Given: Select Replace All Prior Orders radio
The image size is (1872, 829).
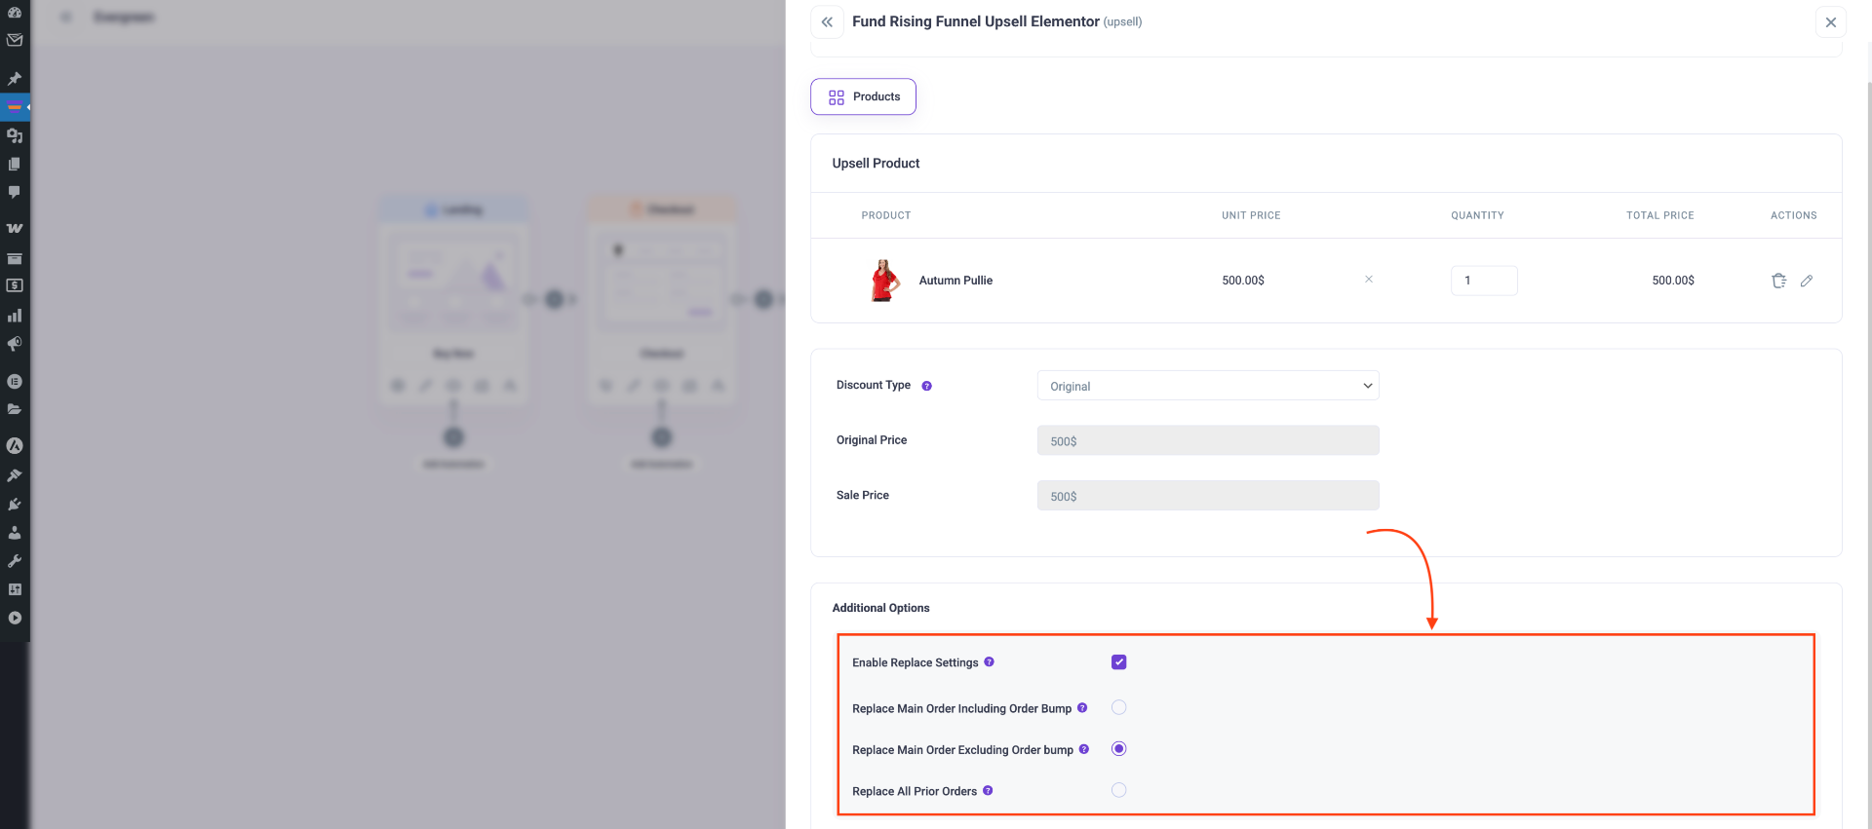Looking at the screenshot, I should coord(1118,790).
